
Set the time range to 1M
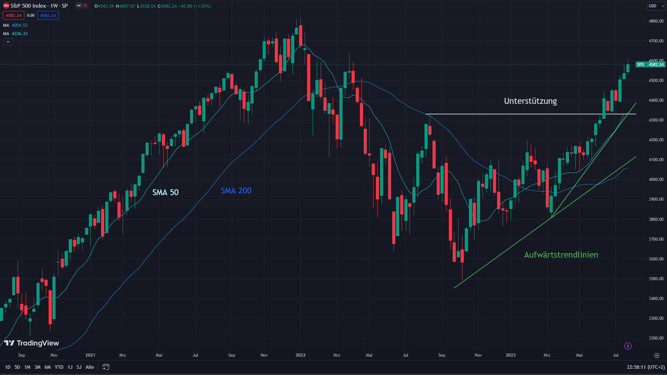click(27, 367)
